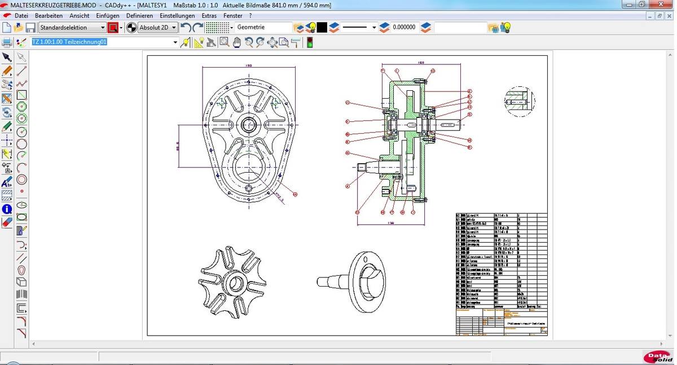Click the traffic light icon
Image resolution: width=677 pixels, height=365 pixels.
click(309, 42)
